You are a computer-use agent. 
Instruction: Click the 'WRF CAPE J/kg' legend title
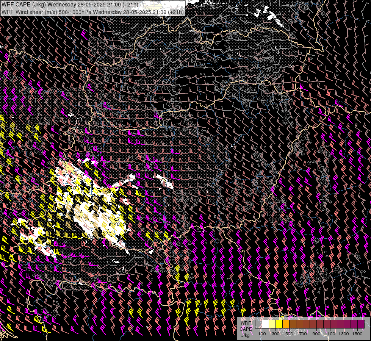click(x=246, y=329)
